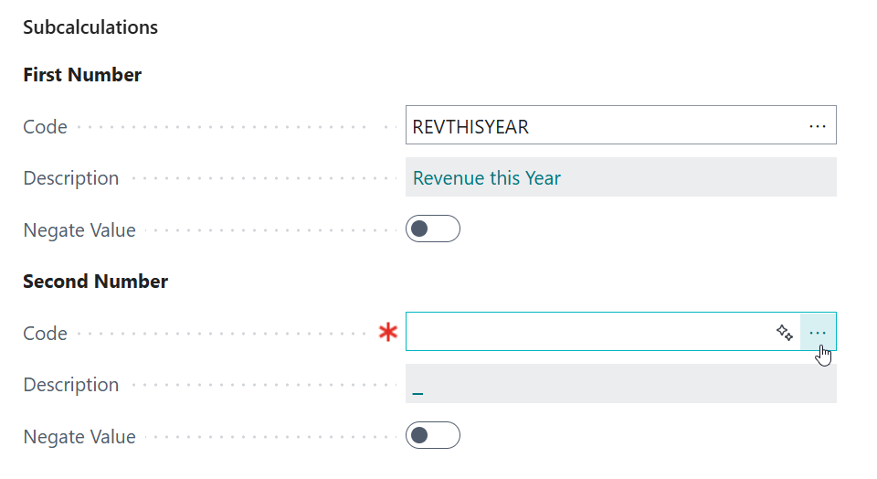Click the Negate Value label under Second Number
Screen dimensions: 877x479
79,437
